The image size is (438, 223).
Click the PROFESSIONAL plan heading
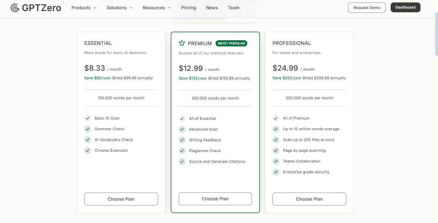[292, 43]
